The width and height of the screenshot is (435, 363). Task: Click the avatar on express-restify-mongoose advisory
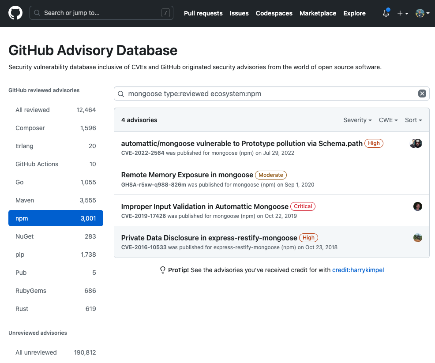point(418,238)
